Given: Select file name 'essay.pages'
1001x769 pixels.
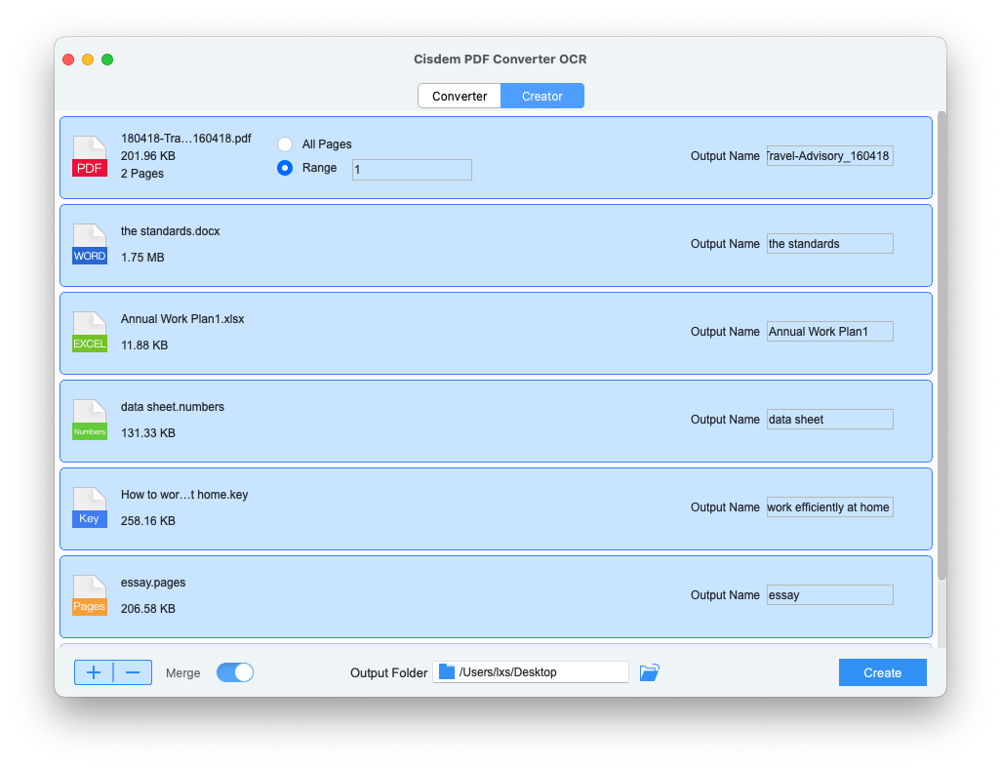Looking at the screenshot, I should 152,583.
